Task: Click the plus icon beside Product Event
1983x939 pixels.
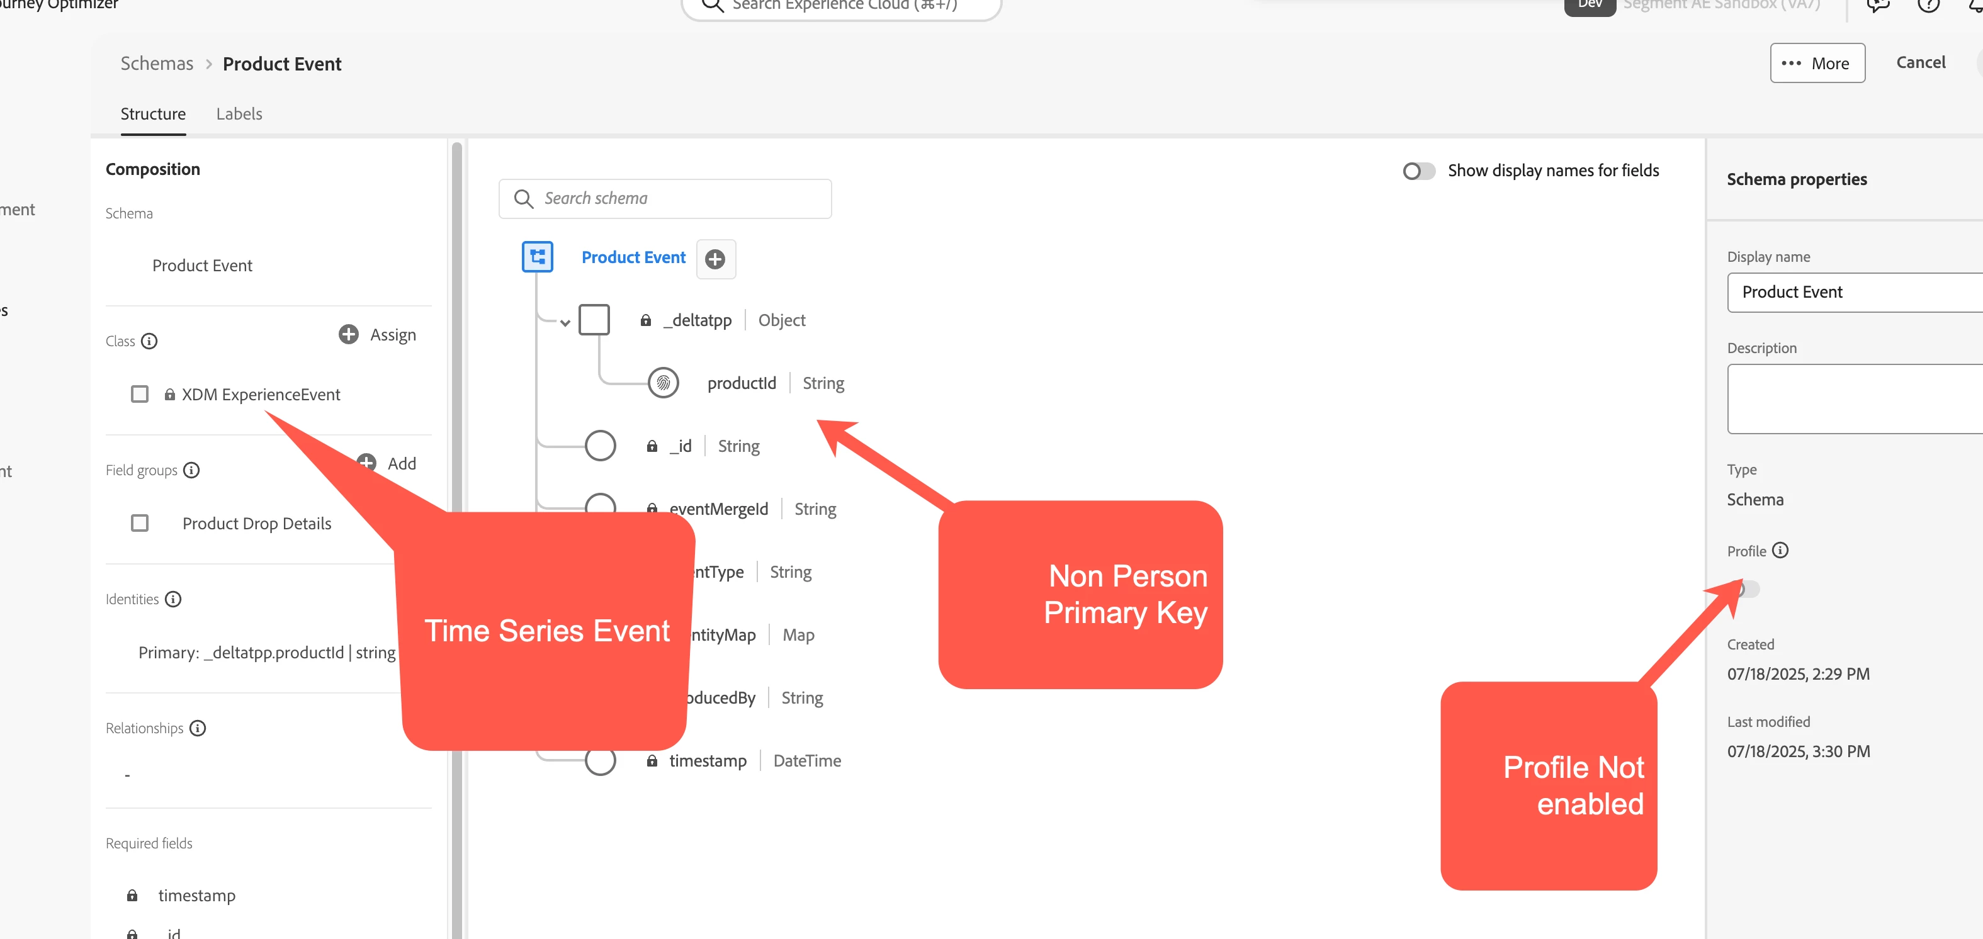Action: click(715, 259)
